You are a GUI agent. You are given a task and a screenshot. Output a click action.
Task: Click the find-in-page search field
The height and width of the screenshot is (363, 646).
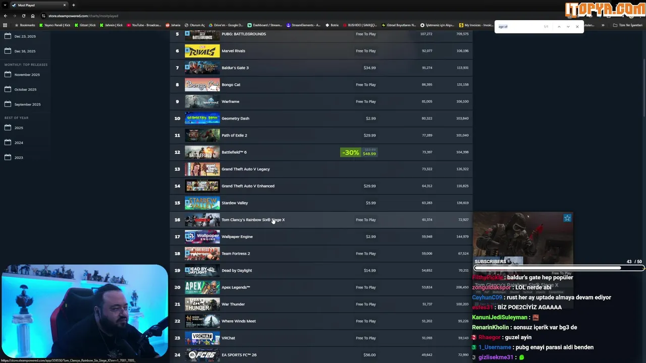click(519, 27)
